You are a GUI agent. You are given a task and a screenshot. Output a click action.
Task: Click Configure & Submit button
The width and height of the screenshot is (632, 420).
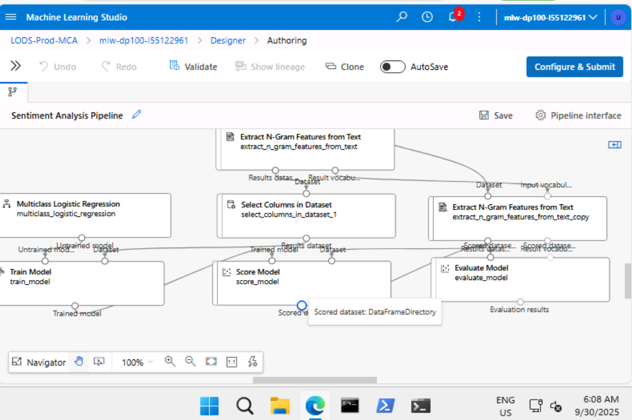point(575,67)
